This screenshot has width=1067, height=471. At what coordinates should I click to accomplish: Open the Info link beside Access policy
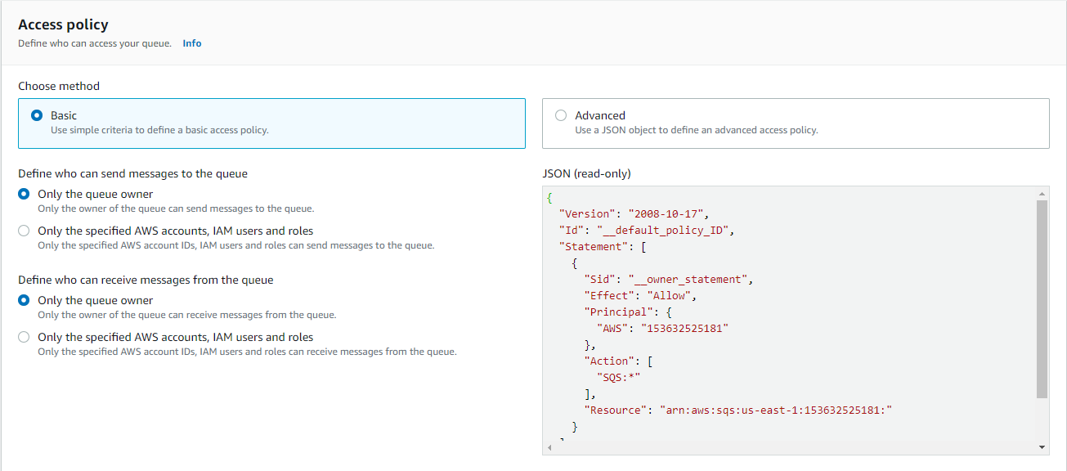[x=191, y=43]
